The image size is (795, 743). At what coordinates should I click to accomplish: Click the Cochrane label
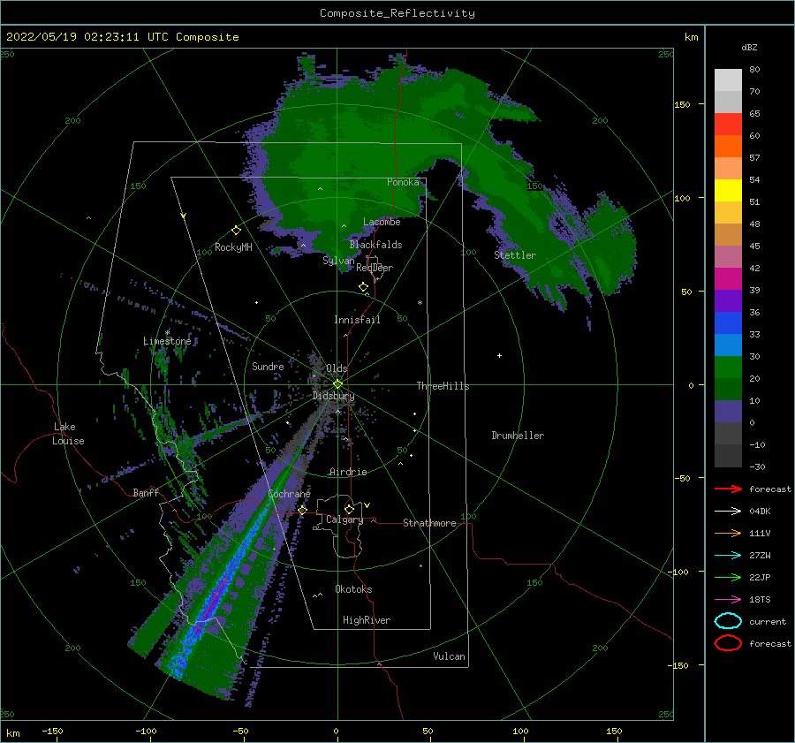(289, 494)
